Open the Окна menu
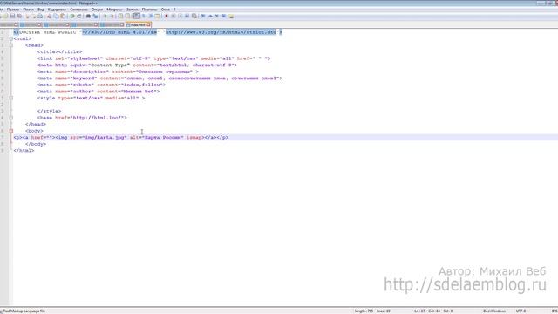Viewport: 558px width, 314px height. (x=166, y=10)
